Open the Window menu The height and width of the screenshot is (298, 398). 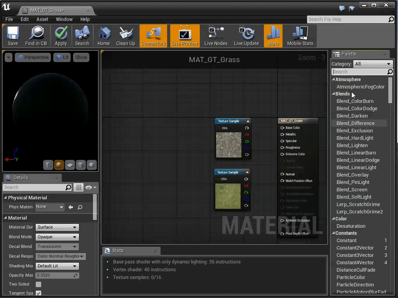pos(64,19)
